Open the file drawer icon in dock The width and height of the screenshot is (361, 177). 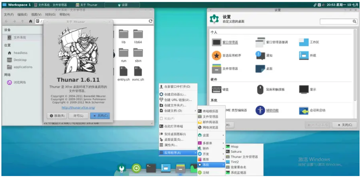[180, 168]
